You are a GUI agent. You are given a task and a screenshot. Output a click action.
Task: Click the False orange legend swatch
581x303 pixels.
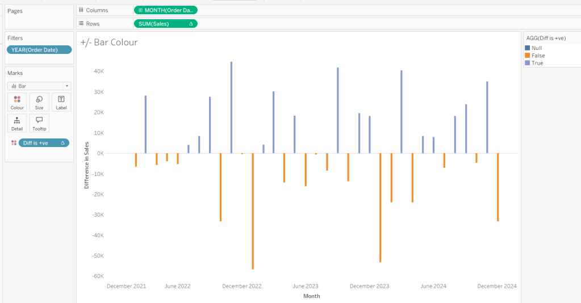pyautogui.click(x=528, y=56)
